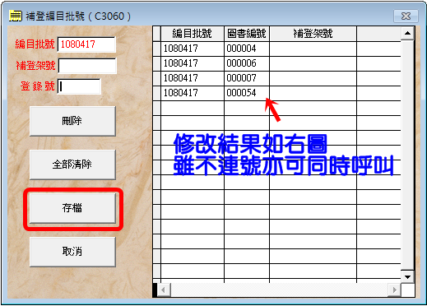Viewport: 427px width, 306px height.
Task: Click the horizontal scrollbar left arrow
Action: (x=164, y=290)
